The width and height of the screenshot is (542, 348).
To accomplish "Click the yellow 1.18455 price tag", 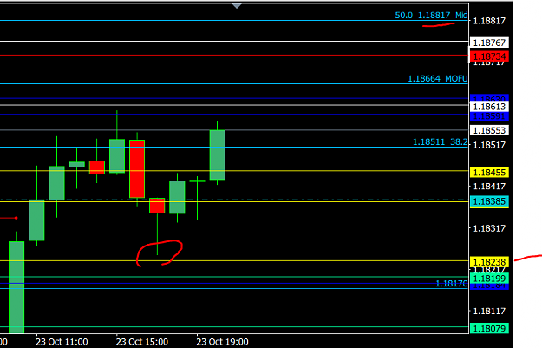I will [489, 172].
